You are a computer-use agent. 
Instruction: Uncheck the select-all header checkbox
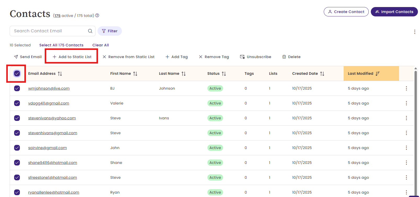pos(17,73)
